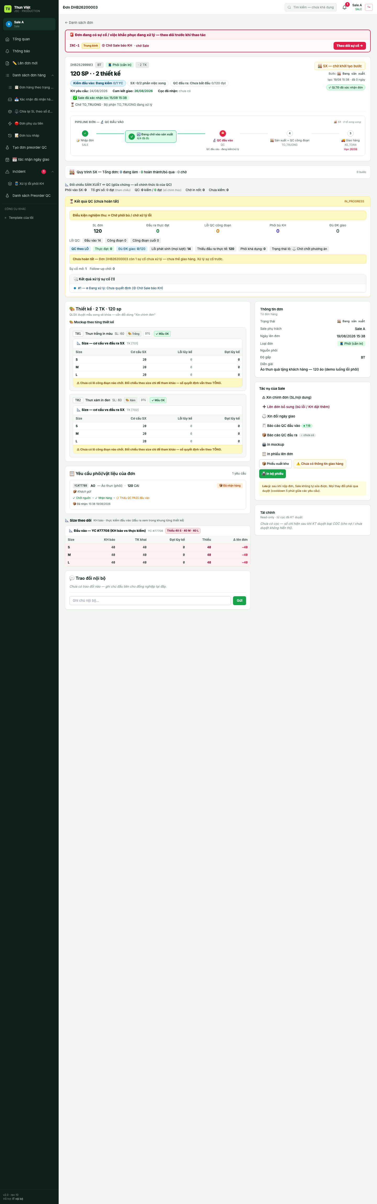Open Tổng quan in the sidebar
Viewport: 377px width, 1204px height.
tap(30, 39)
